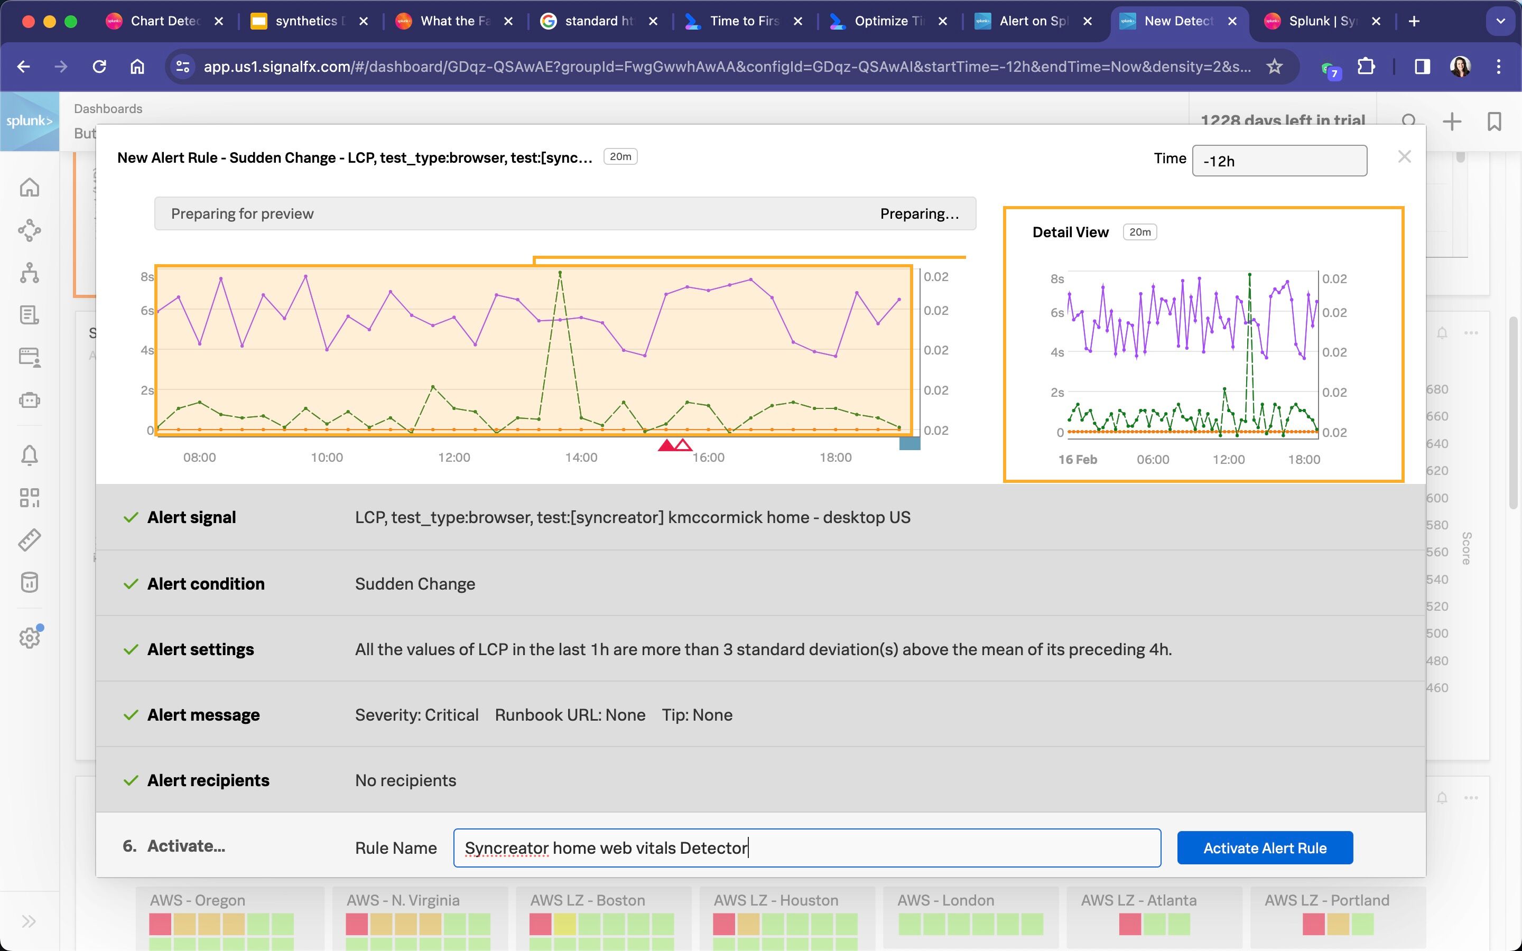This screenshot has width=1522, height=951.
Task: Open the Infrastructure hierarchy icon in sidebar
Action: [x=30, y=273]
